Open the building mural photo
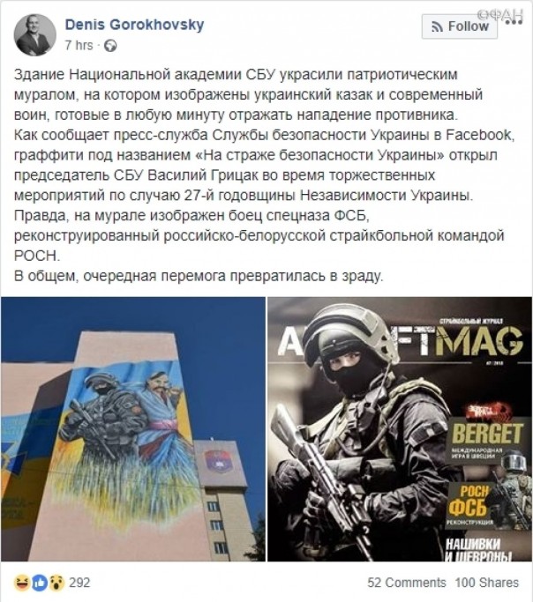Viewport: 533px width, 602px height. tap(133, 429)
